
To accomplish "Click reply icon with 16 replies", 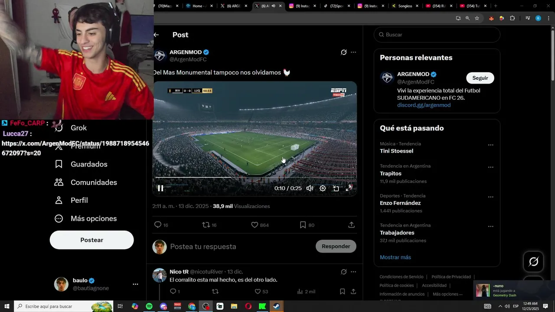I will 161,225.
